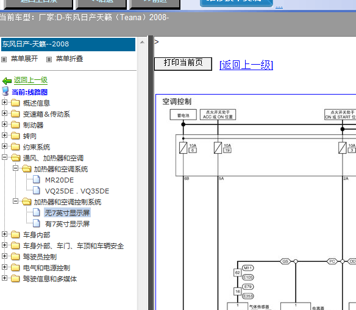The width and height of the screenshot is (356, 310).
Task: Expand the 车身外部、车门 tree node
Action: [4, 245]
